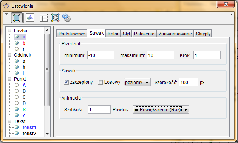
Task: Enable the Losowy checkbox
Action: point(100,82)
